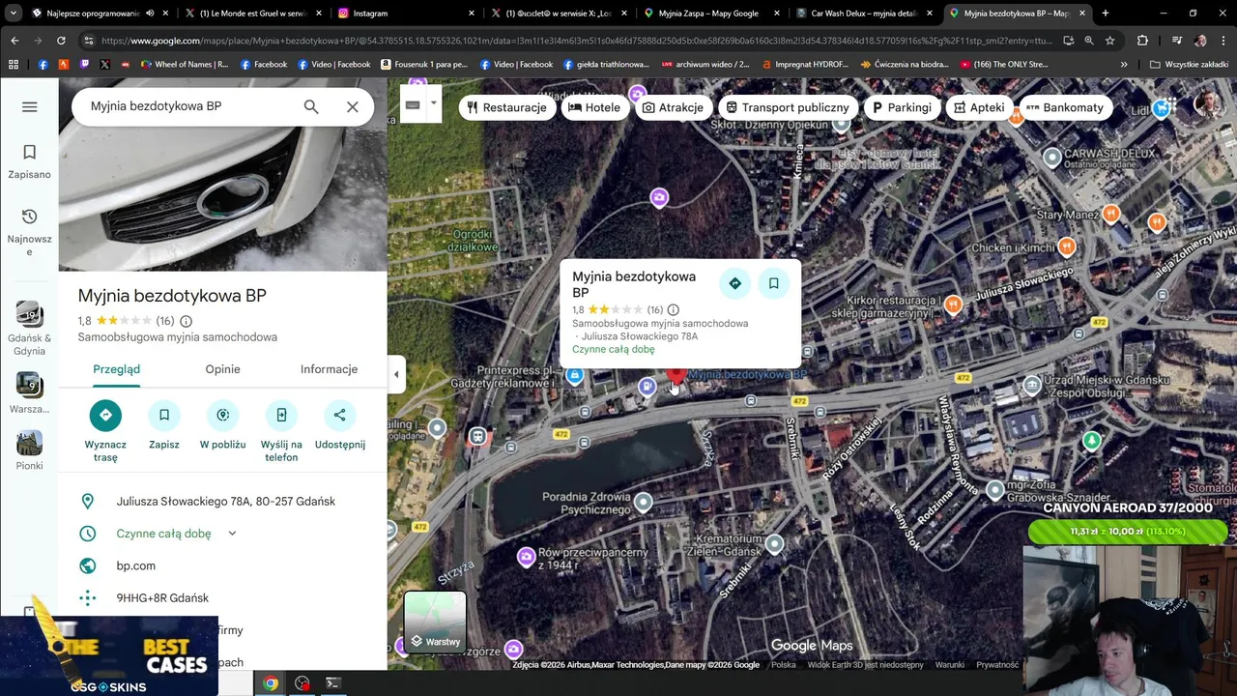The width and height of the screenshot is (1237, 696).
Task: Click the search magnifier icon
Action: (311, 106)
